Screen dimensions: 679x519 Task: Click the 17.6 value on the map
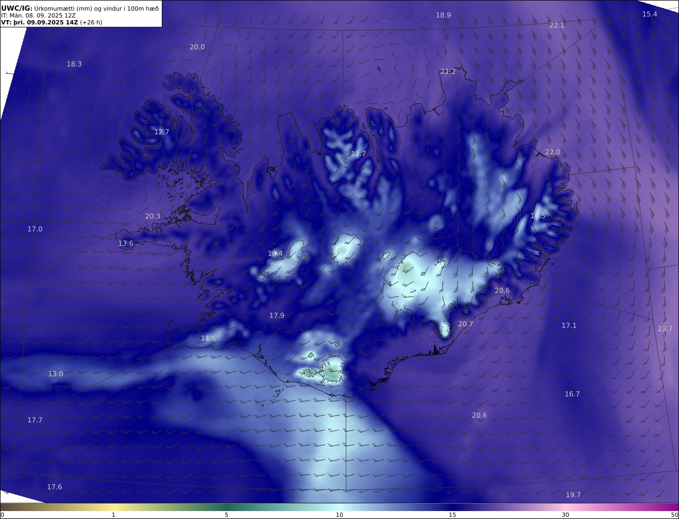(x=55, y=487)
